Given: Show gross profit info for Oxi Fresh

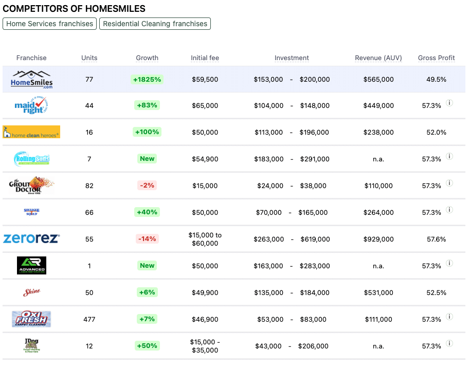Looking at the screenshot, I should pos(449,317).
